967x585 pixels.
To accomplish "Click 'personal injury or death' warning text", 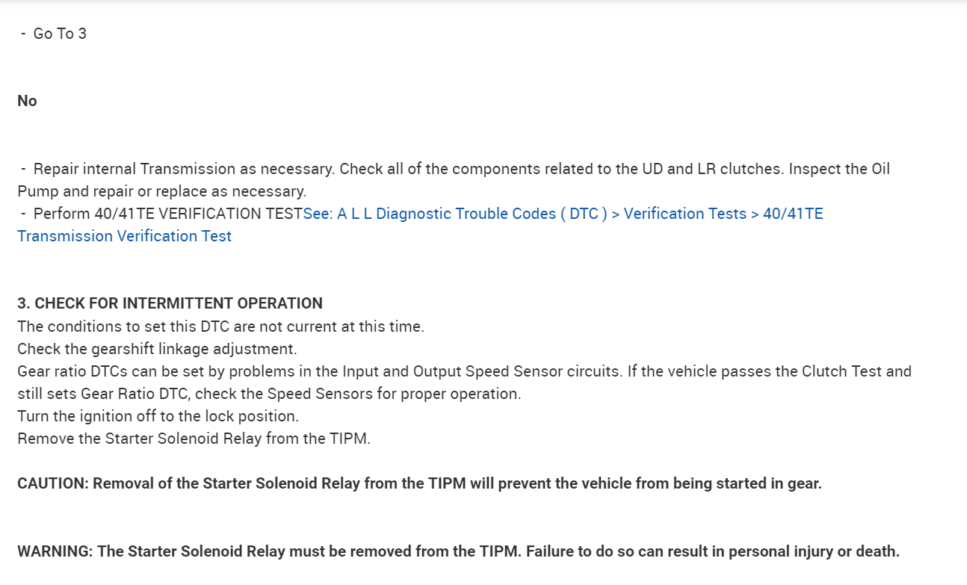I will (813, 551).
